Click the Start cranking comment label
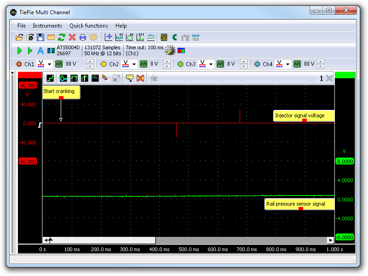This screenshot has height=276, width=368. tap(61, 92)
